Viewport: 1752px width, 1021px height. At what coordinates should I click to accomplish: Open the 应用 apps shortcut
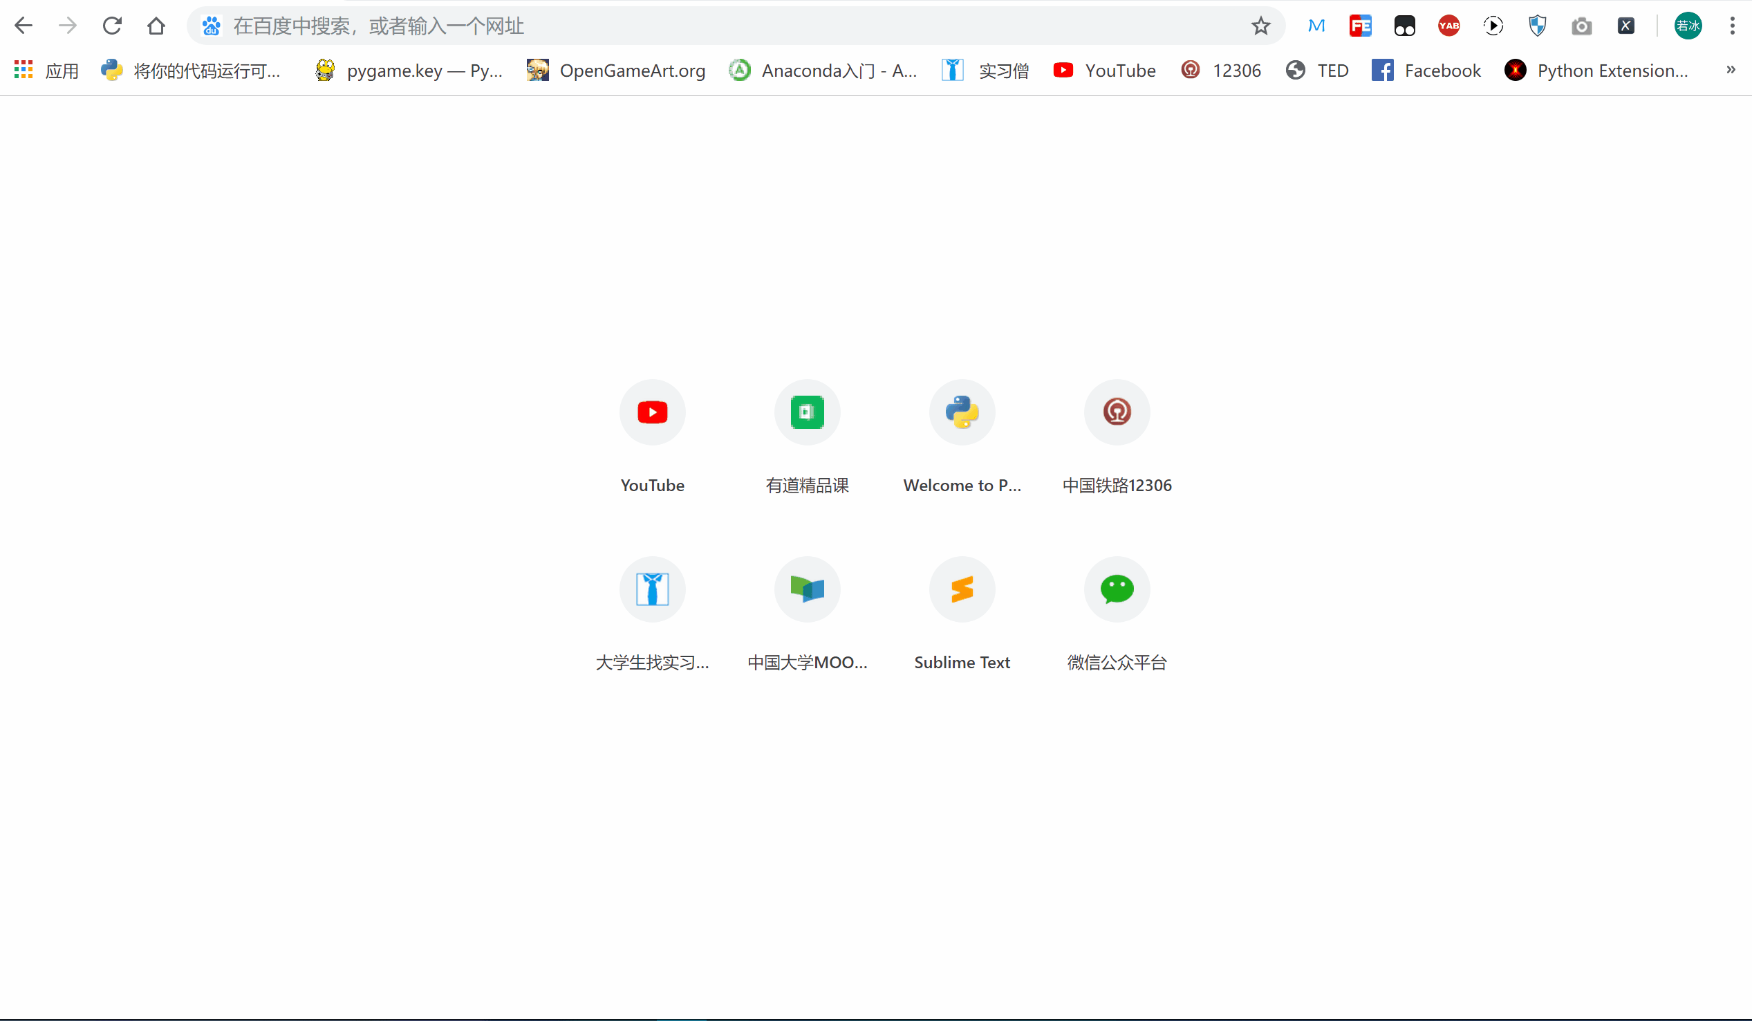pos(46,71)
